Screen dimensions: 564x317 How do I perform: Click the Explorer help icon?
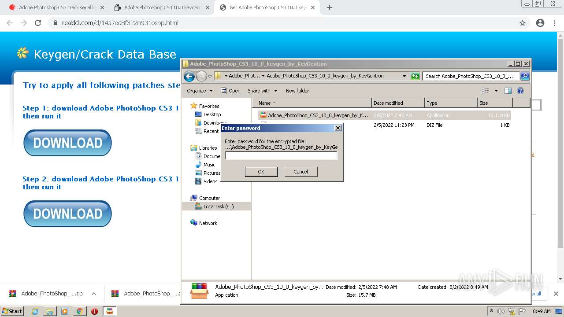click(520, 91)
